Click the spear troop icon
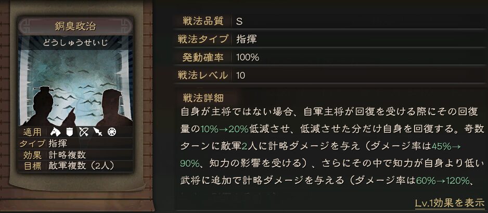This screenshot has width=488, height=213. pos(97,131)
